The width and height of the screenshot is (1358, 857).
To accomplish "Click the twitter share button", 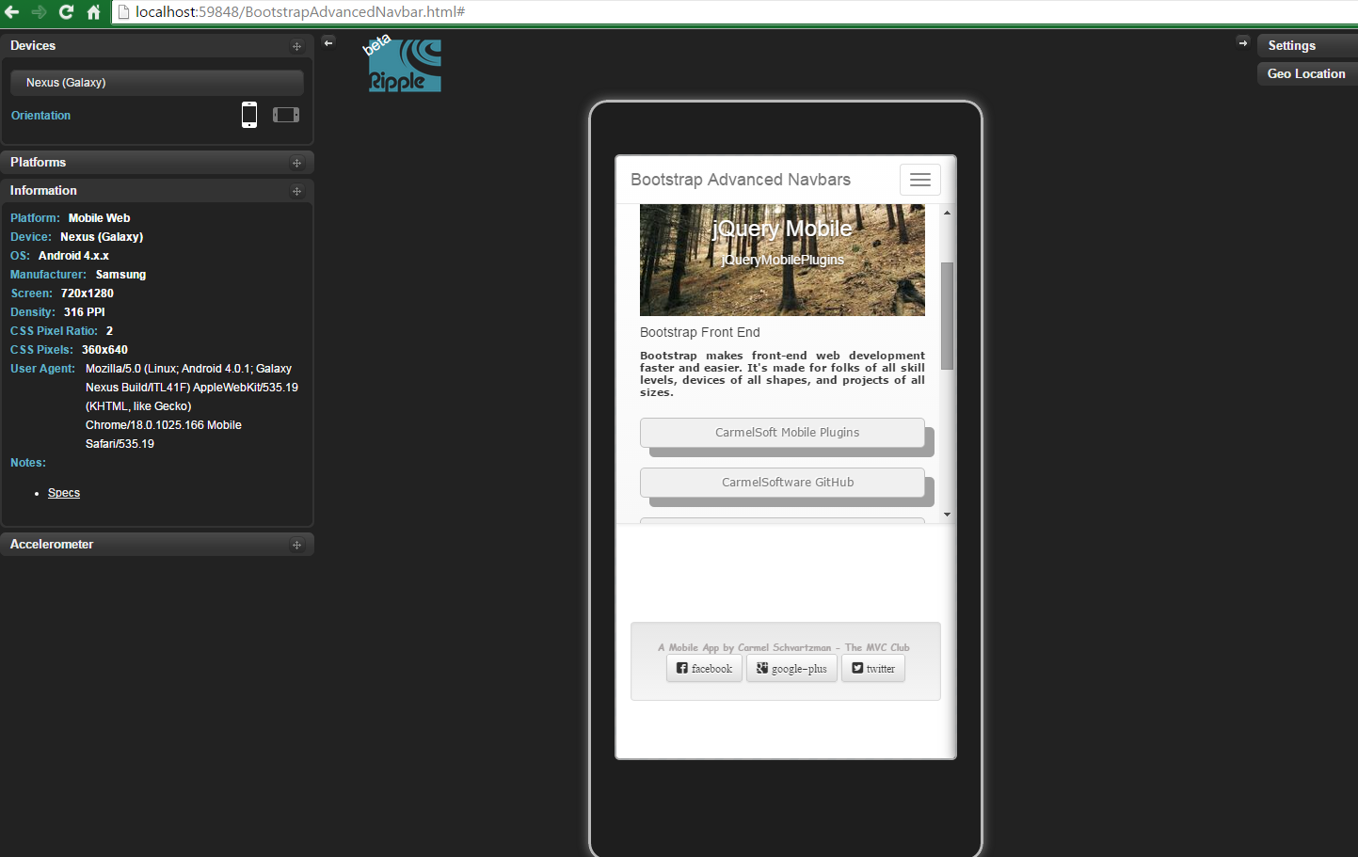I will pos(872,668).
